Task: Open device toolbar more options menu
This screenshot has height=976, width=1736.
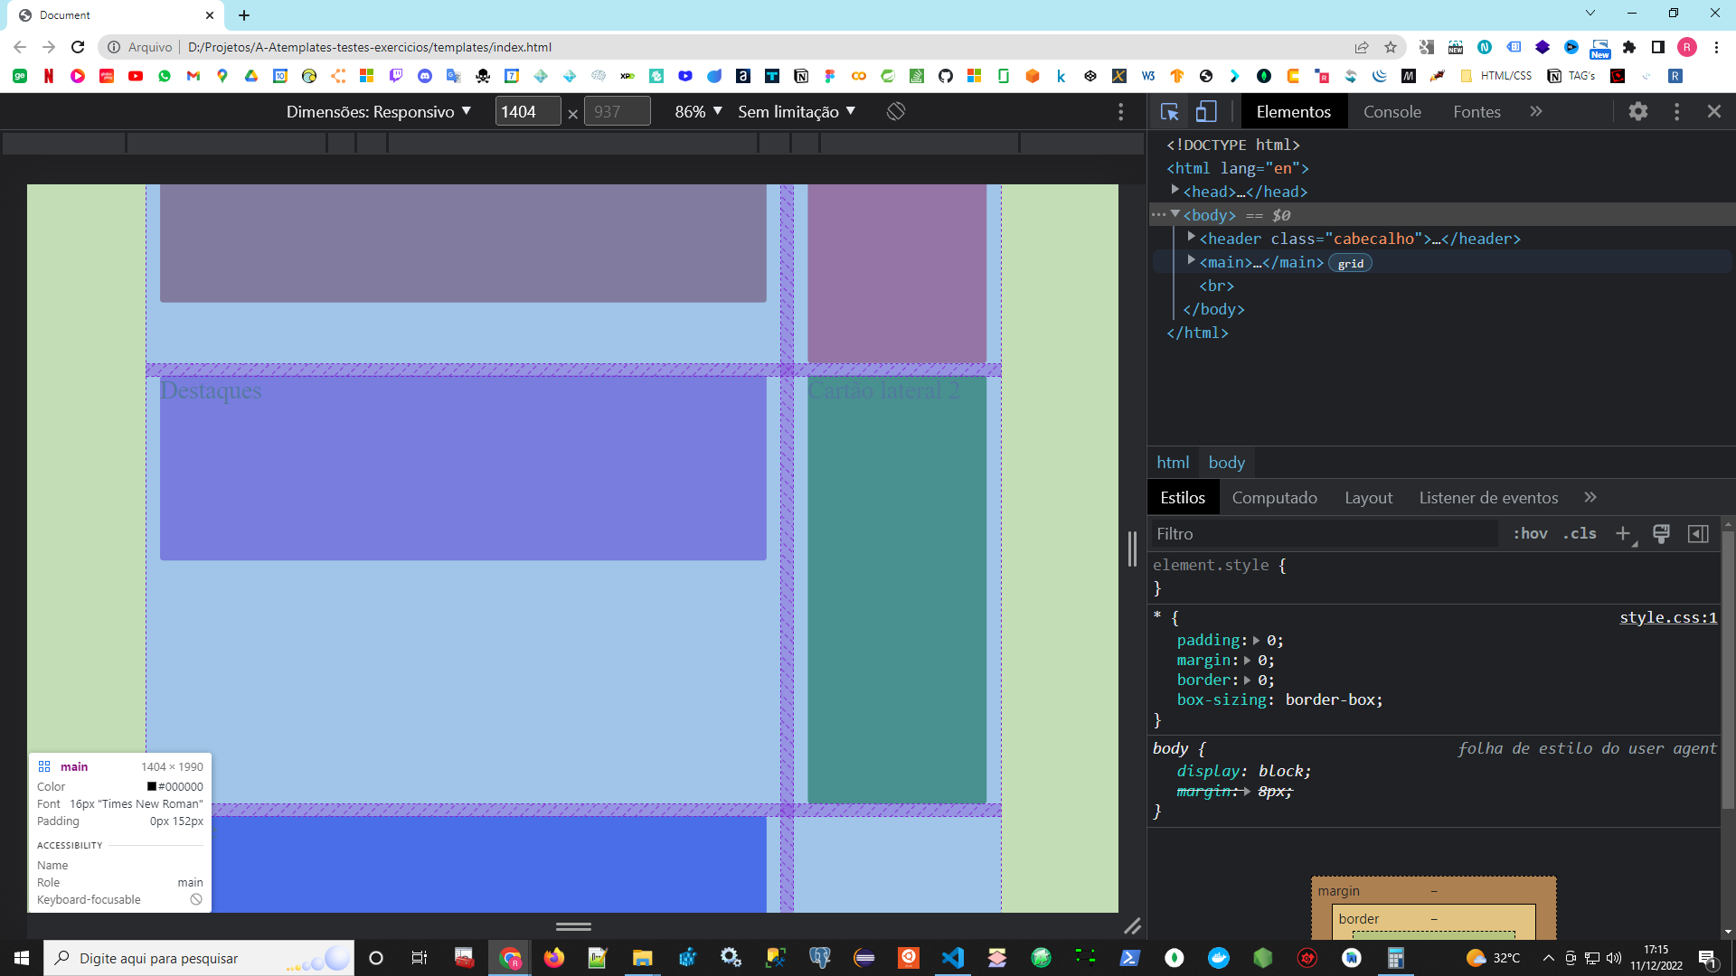Action: click(x=1121, y=111)
